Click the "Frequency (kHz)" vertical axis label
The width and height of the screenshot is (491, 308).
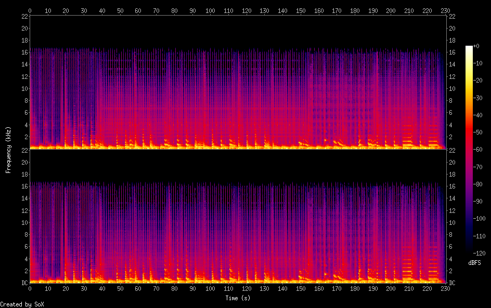pos(8,149)
